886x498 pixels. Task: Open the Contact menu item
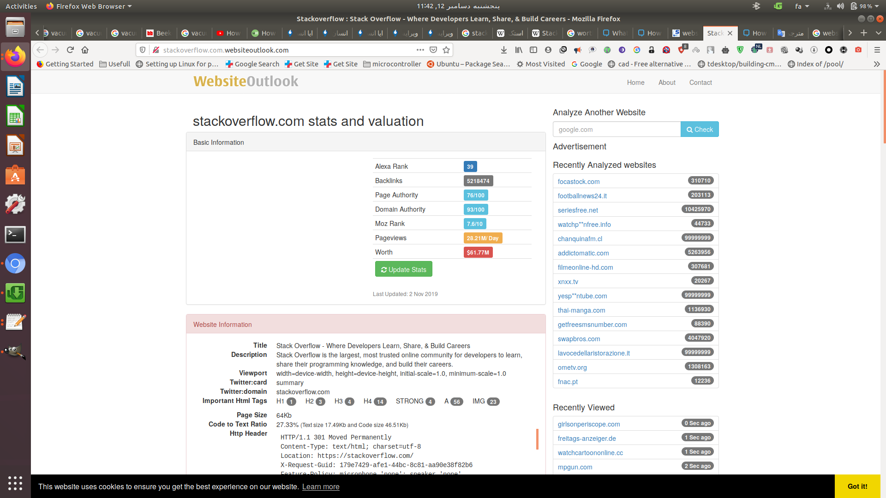700,83
